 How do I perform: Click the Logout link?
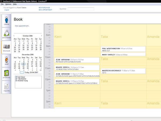pyautogui.click(x=7, y=10)
